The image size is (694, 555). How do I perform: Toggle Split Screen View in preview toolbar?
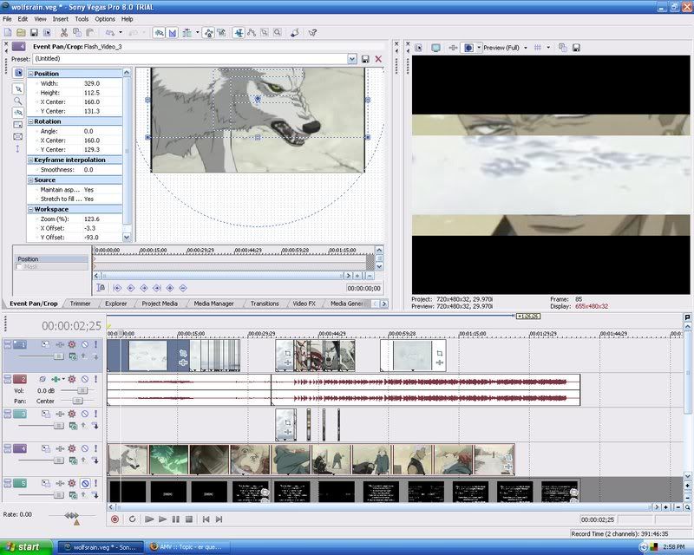coord(468,48)
